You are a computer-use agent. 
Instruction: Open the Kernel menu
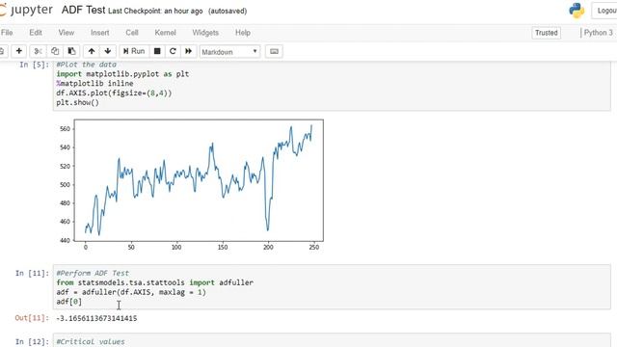[165, 33]
